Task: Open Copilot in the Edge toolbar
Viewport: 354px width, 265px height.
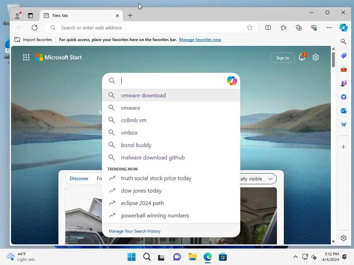Action: (343, 28)
